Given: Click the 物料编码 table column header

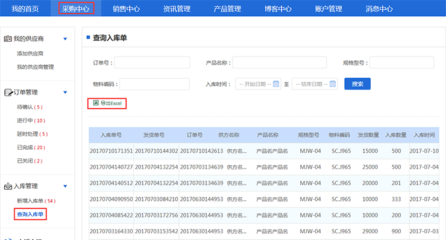Looking at the screenshot, I should pyautogui.click(x=339, y=135).
